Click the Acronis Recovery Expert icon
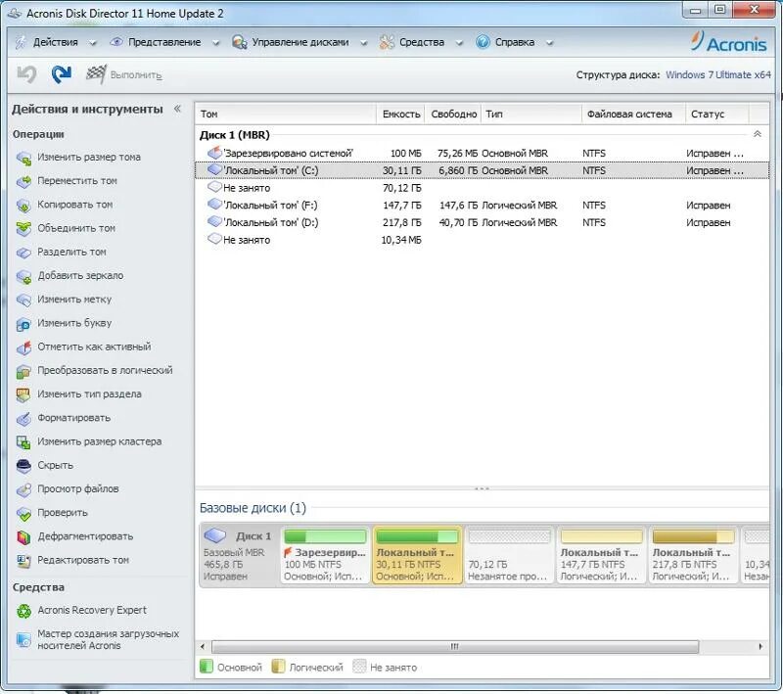 [23, 611]
